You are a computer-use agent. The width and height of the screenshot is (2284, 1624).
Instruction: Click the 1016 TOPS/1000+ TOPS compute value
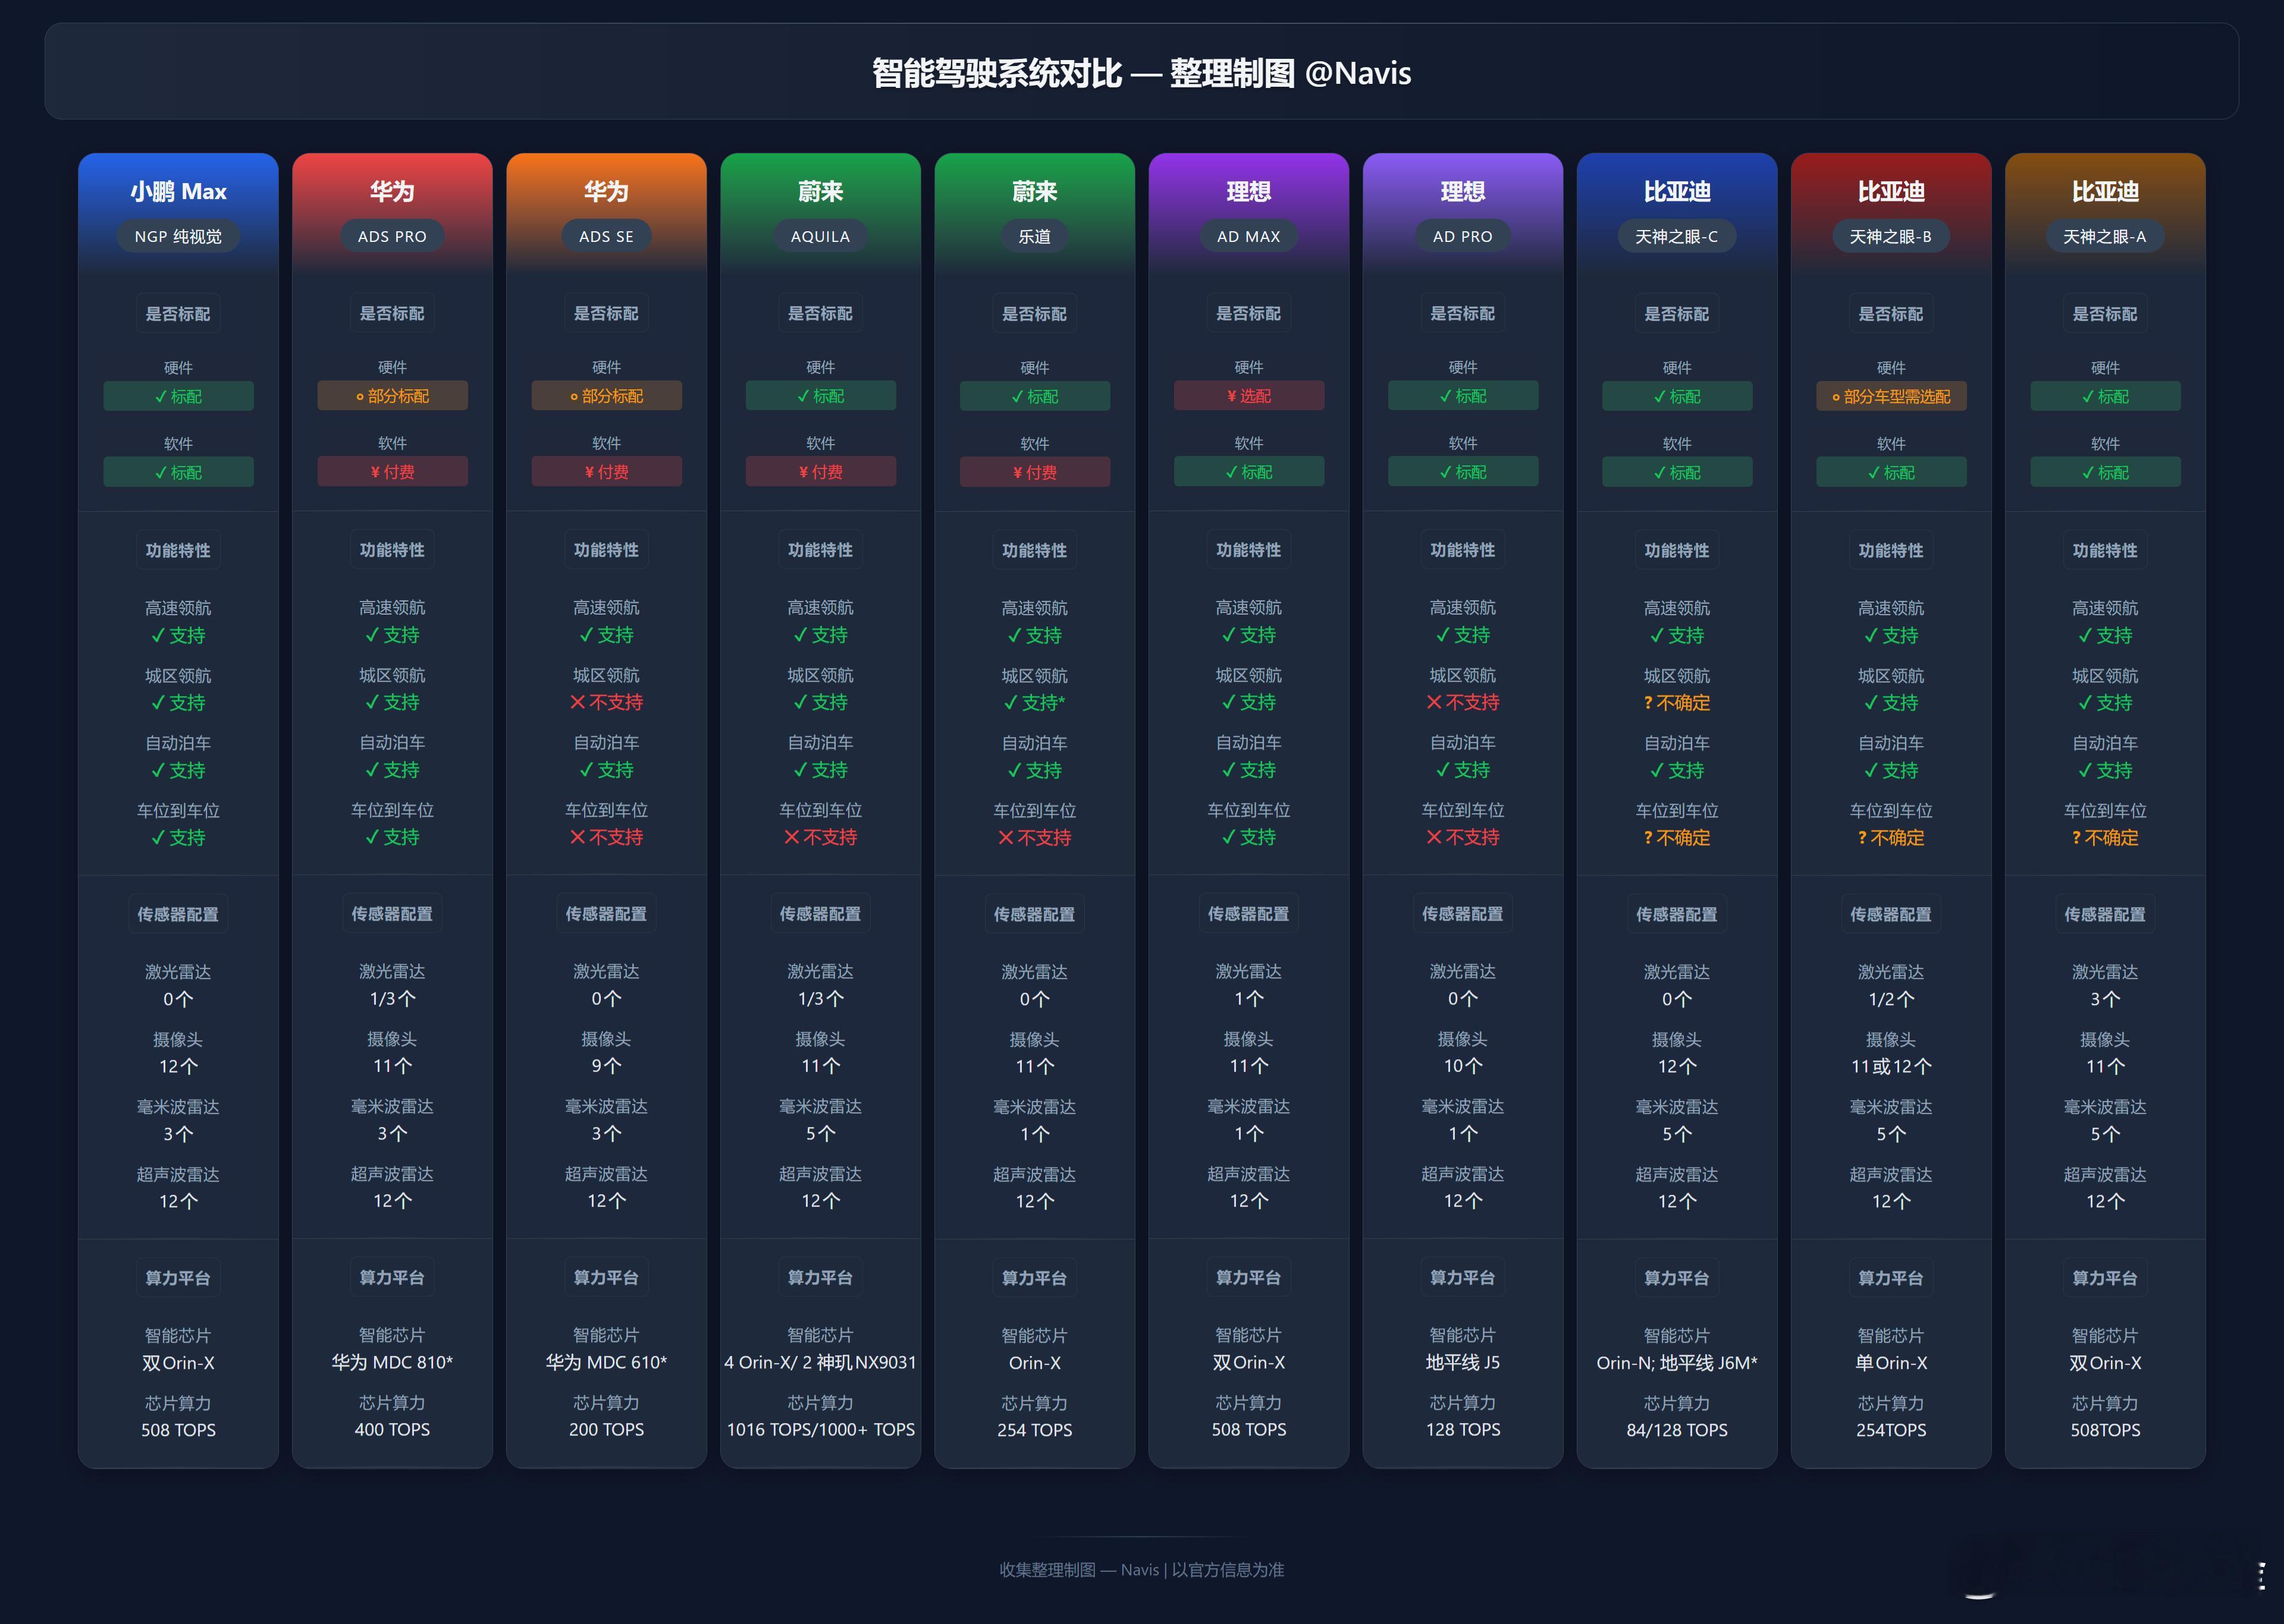(x=820, y=1430)
